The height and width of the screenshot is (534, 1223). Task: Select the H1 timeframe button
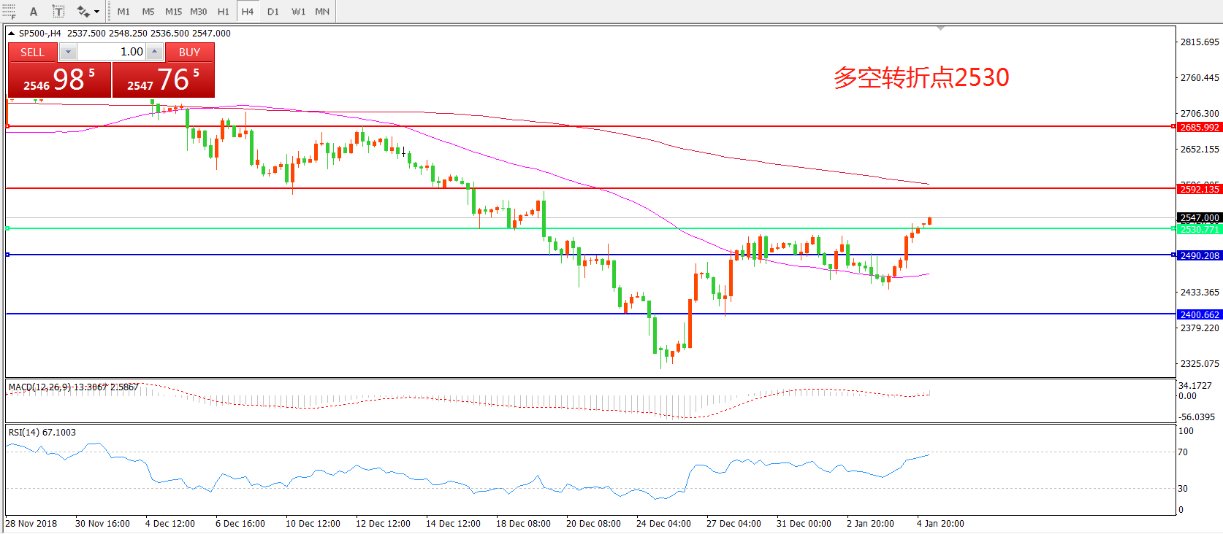224,11
